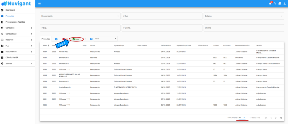The width and height of the screenshot is (288, 124).
Task: Click 'Compra Venta Local Comercial' service cell
Action: tap(268, 64)
